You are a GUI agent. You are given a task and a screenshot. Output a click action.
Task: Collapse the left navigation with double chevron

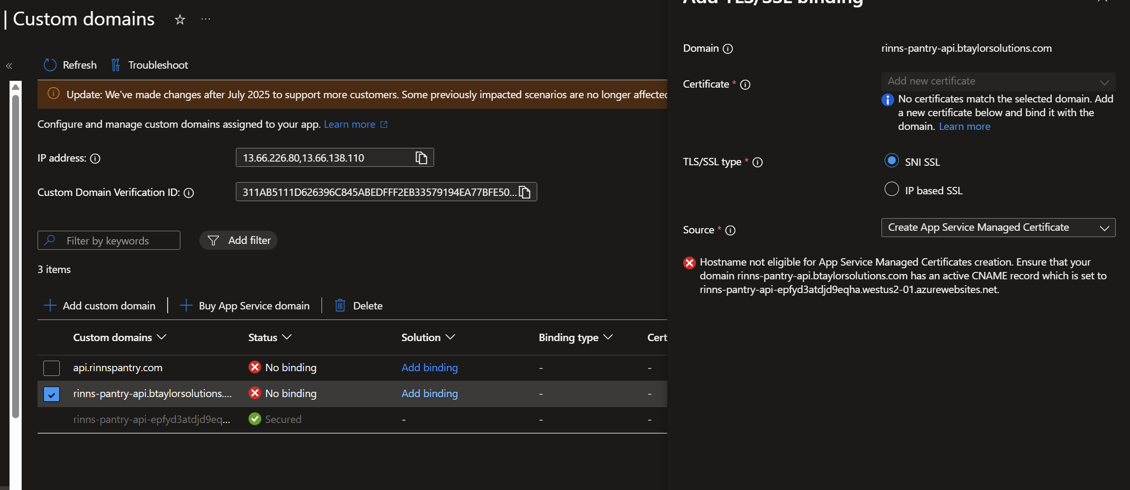pyautogui.click(x=9, y=66)
